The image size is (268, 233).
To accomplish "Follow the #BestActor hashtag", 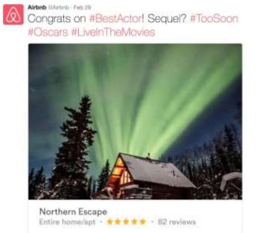I will [x=117, y=18].
